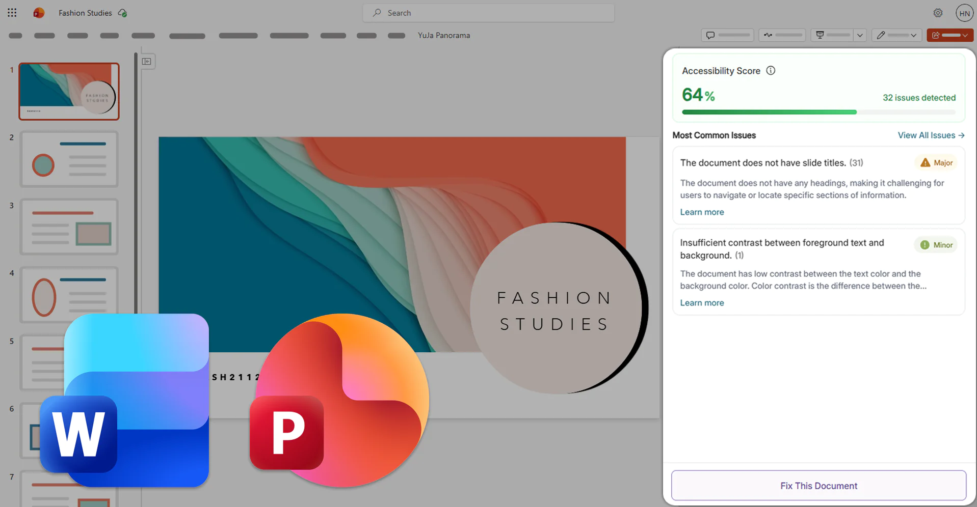
Task: Open View All Issues link
Action: [x=931, y=135]
